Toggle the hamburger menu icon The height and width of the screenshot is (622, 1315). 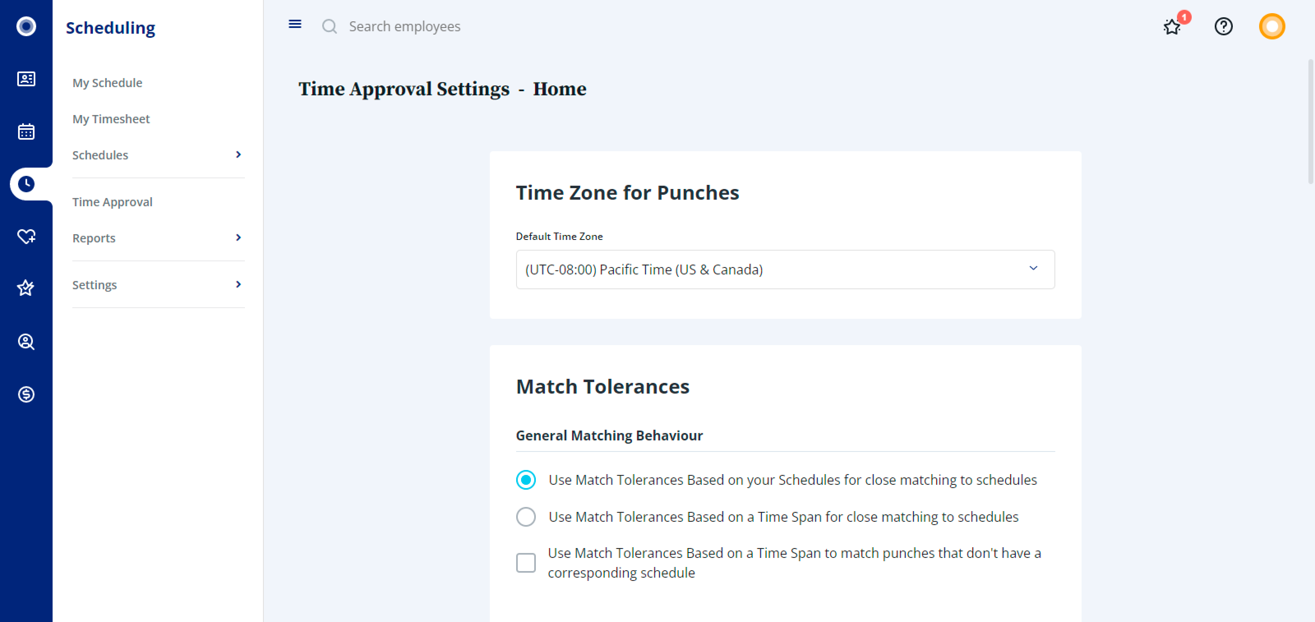pyautogui.click(x=295, y=24)
